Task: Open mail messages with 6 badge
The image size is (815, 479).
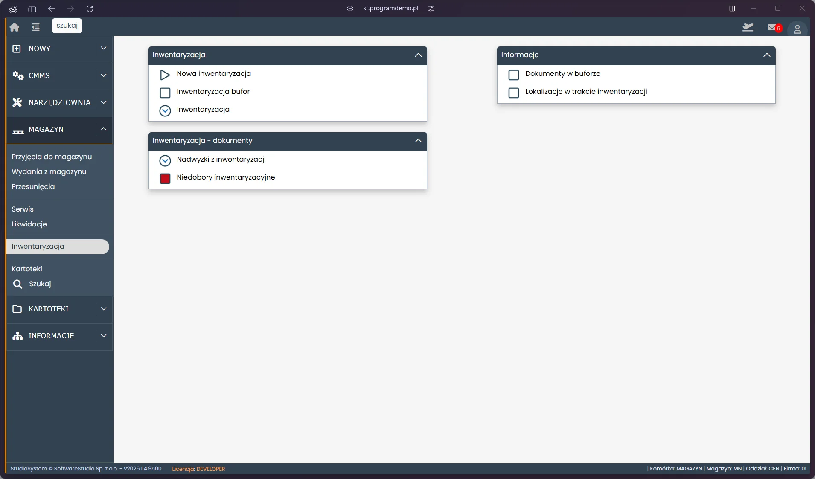Action: (774, 28)
